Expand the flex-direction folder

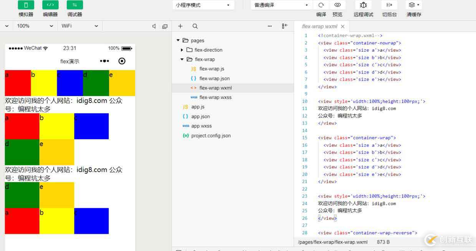[x=182, y=50]
